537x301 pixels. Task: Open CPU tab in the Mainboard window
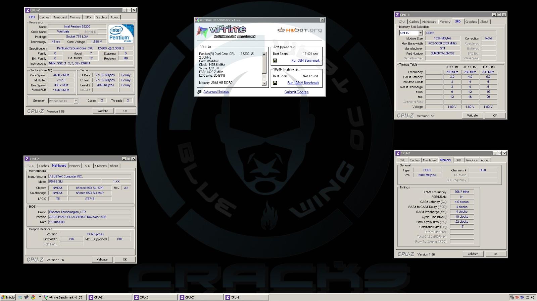tap(32, 166)
